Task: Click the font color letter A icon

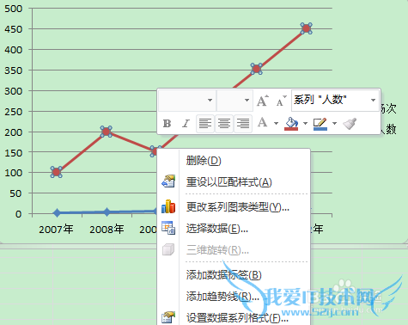Action: (x=263, y=123)
